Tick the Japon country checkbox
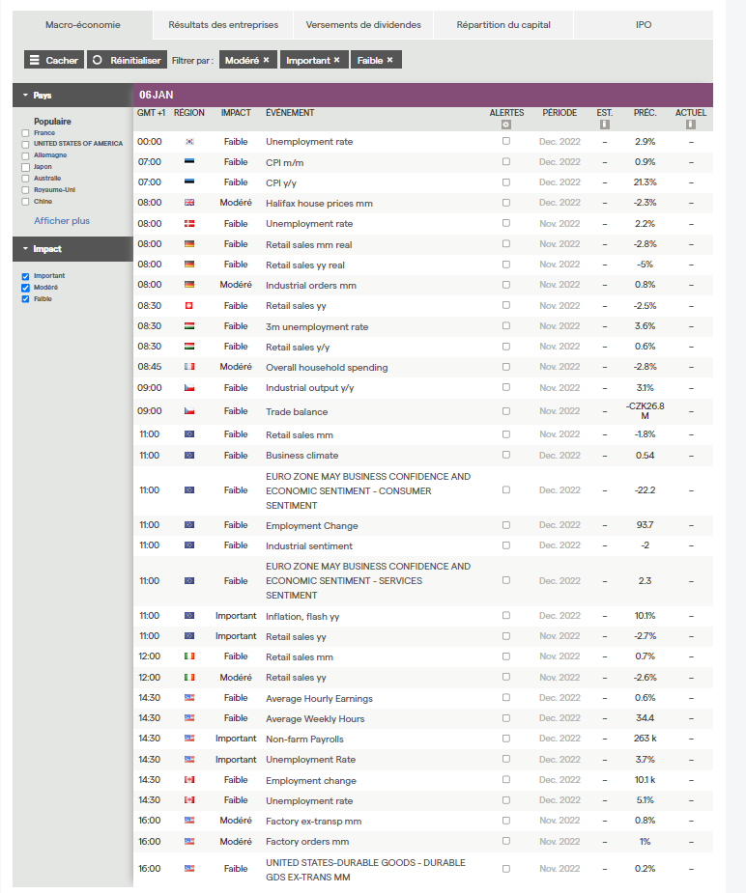 coord(25,167)
